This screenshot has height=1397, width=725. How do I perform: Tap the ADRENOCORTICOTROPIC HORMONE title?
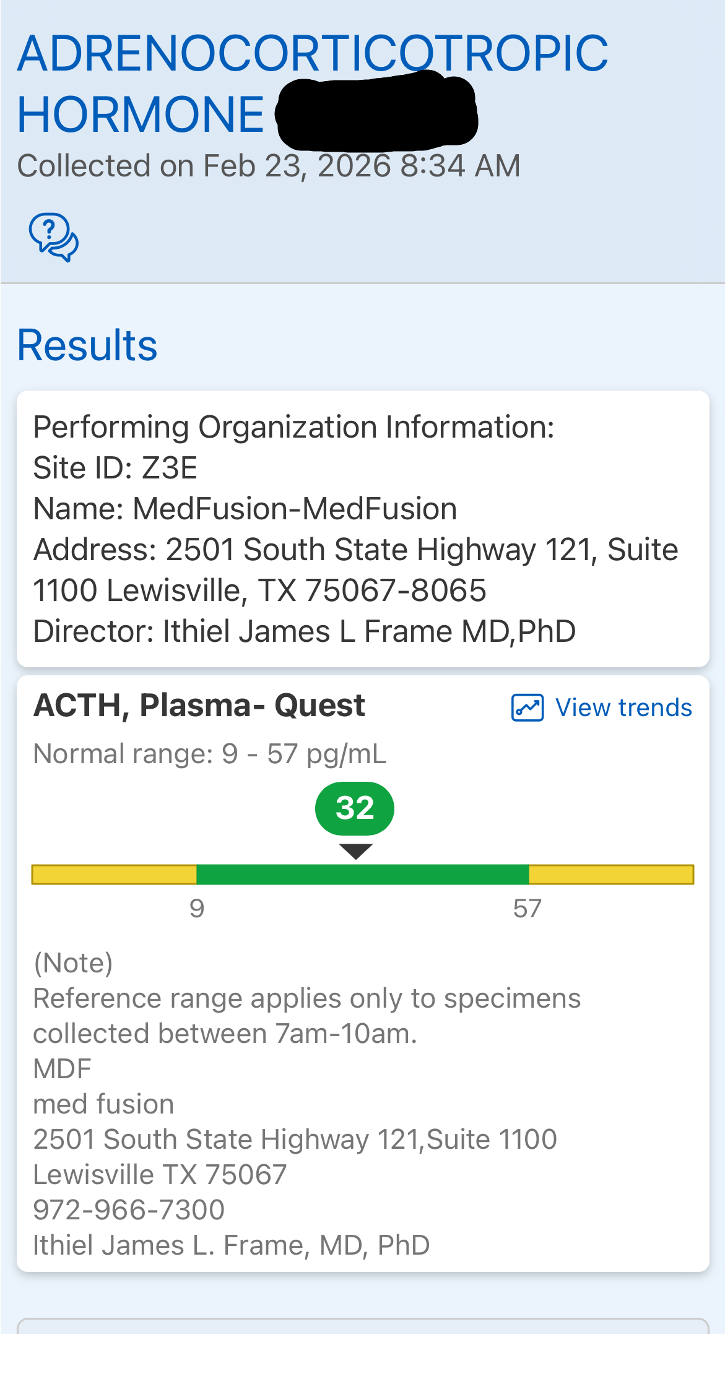[312, 54]
